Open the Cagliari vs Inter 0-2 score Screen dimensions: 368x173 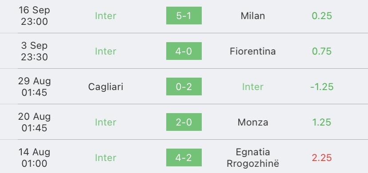pyautogui.click(x=184, y=86)
